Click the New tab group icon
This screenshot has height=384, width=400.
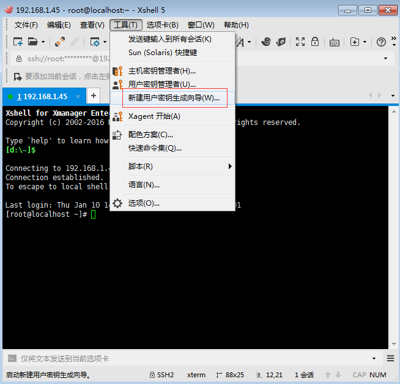tap(355, 42)
